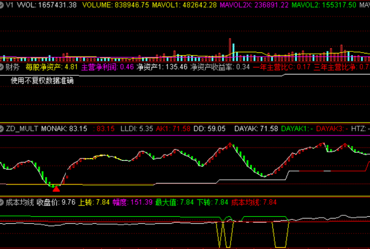Click the tallest red volume bar

point(230,50)
